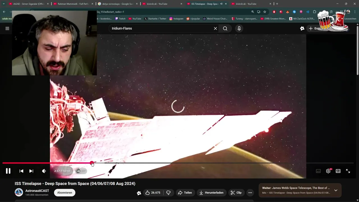359x202 pixels.
Task: Open the YouTube bookmark
Action: [135, 19]
